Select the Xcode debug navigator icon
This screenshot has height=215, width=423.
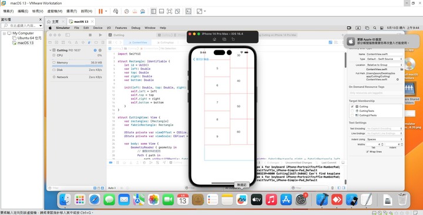pyautogui.click(x=89, y=43)
